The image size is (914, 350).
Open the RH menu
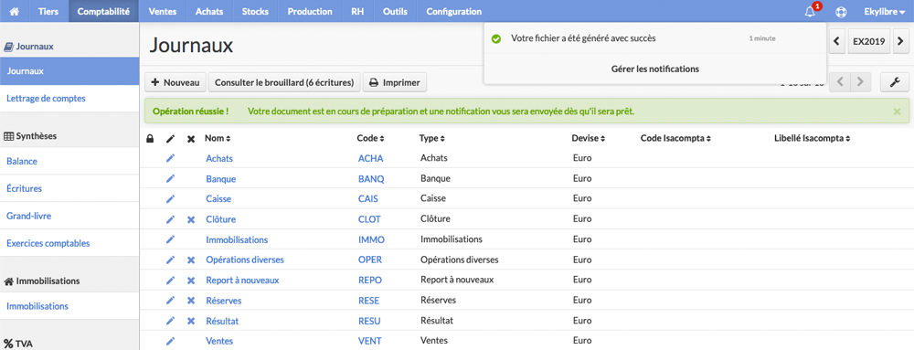point(357,11)
